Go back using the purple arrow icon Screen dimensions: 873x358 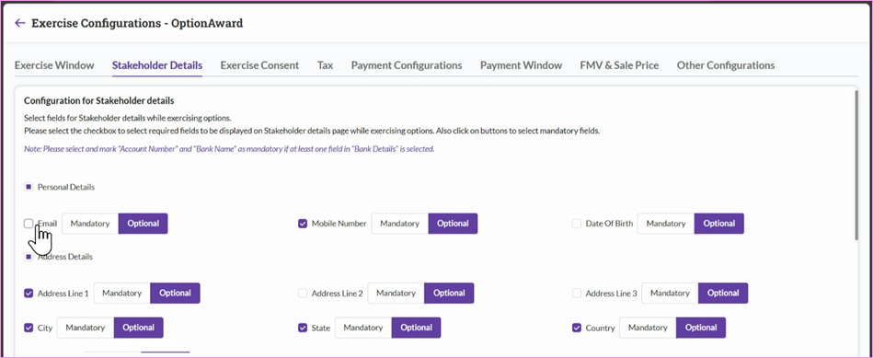tap(20, 23)
